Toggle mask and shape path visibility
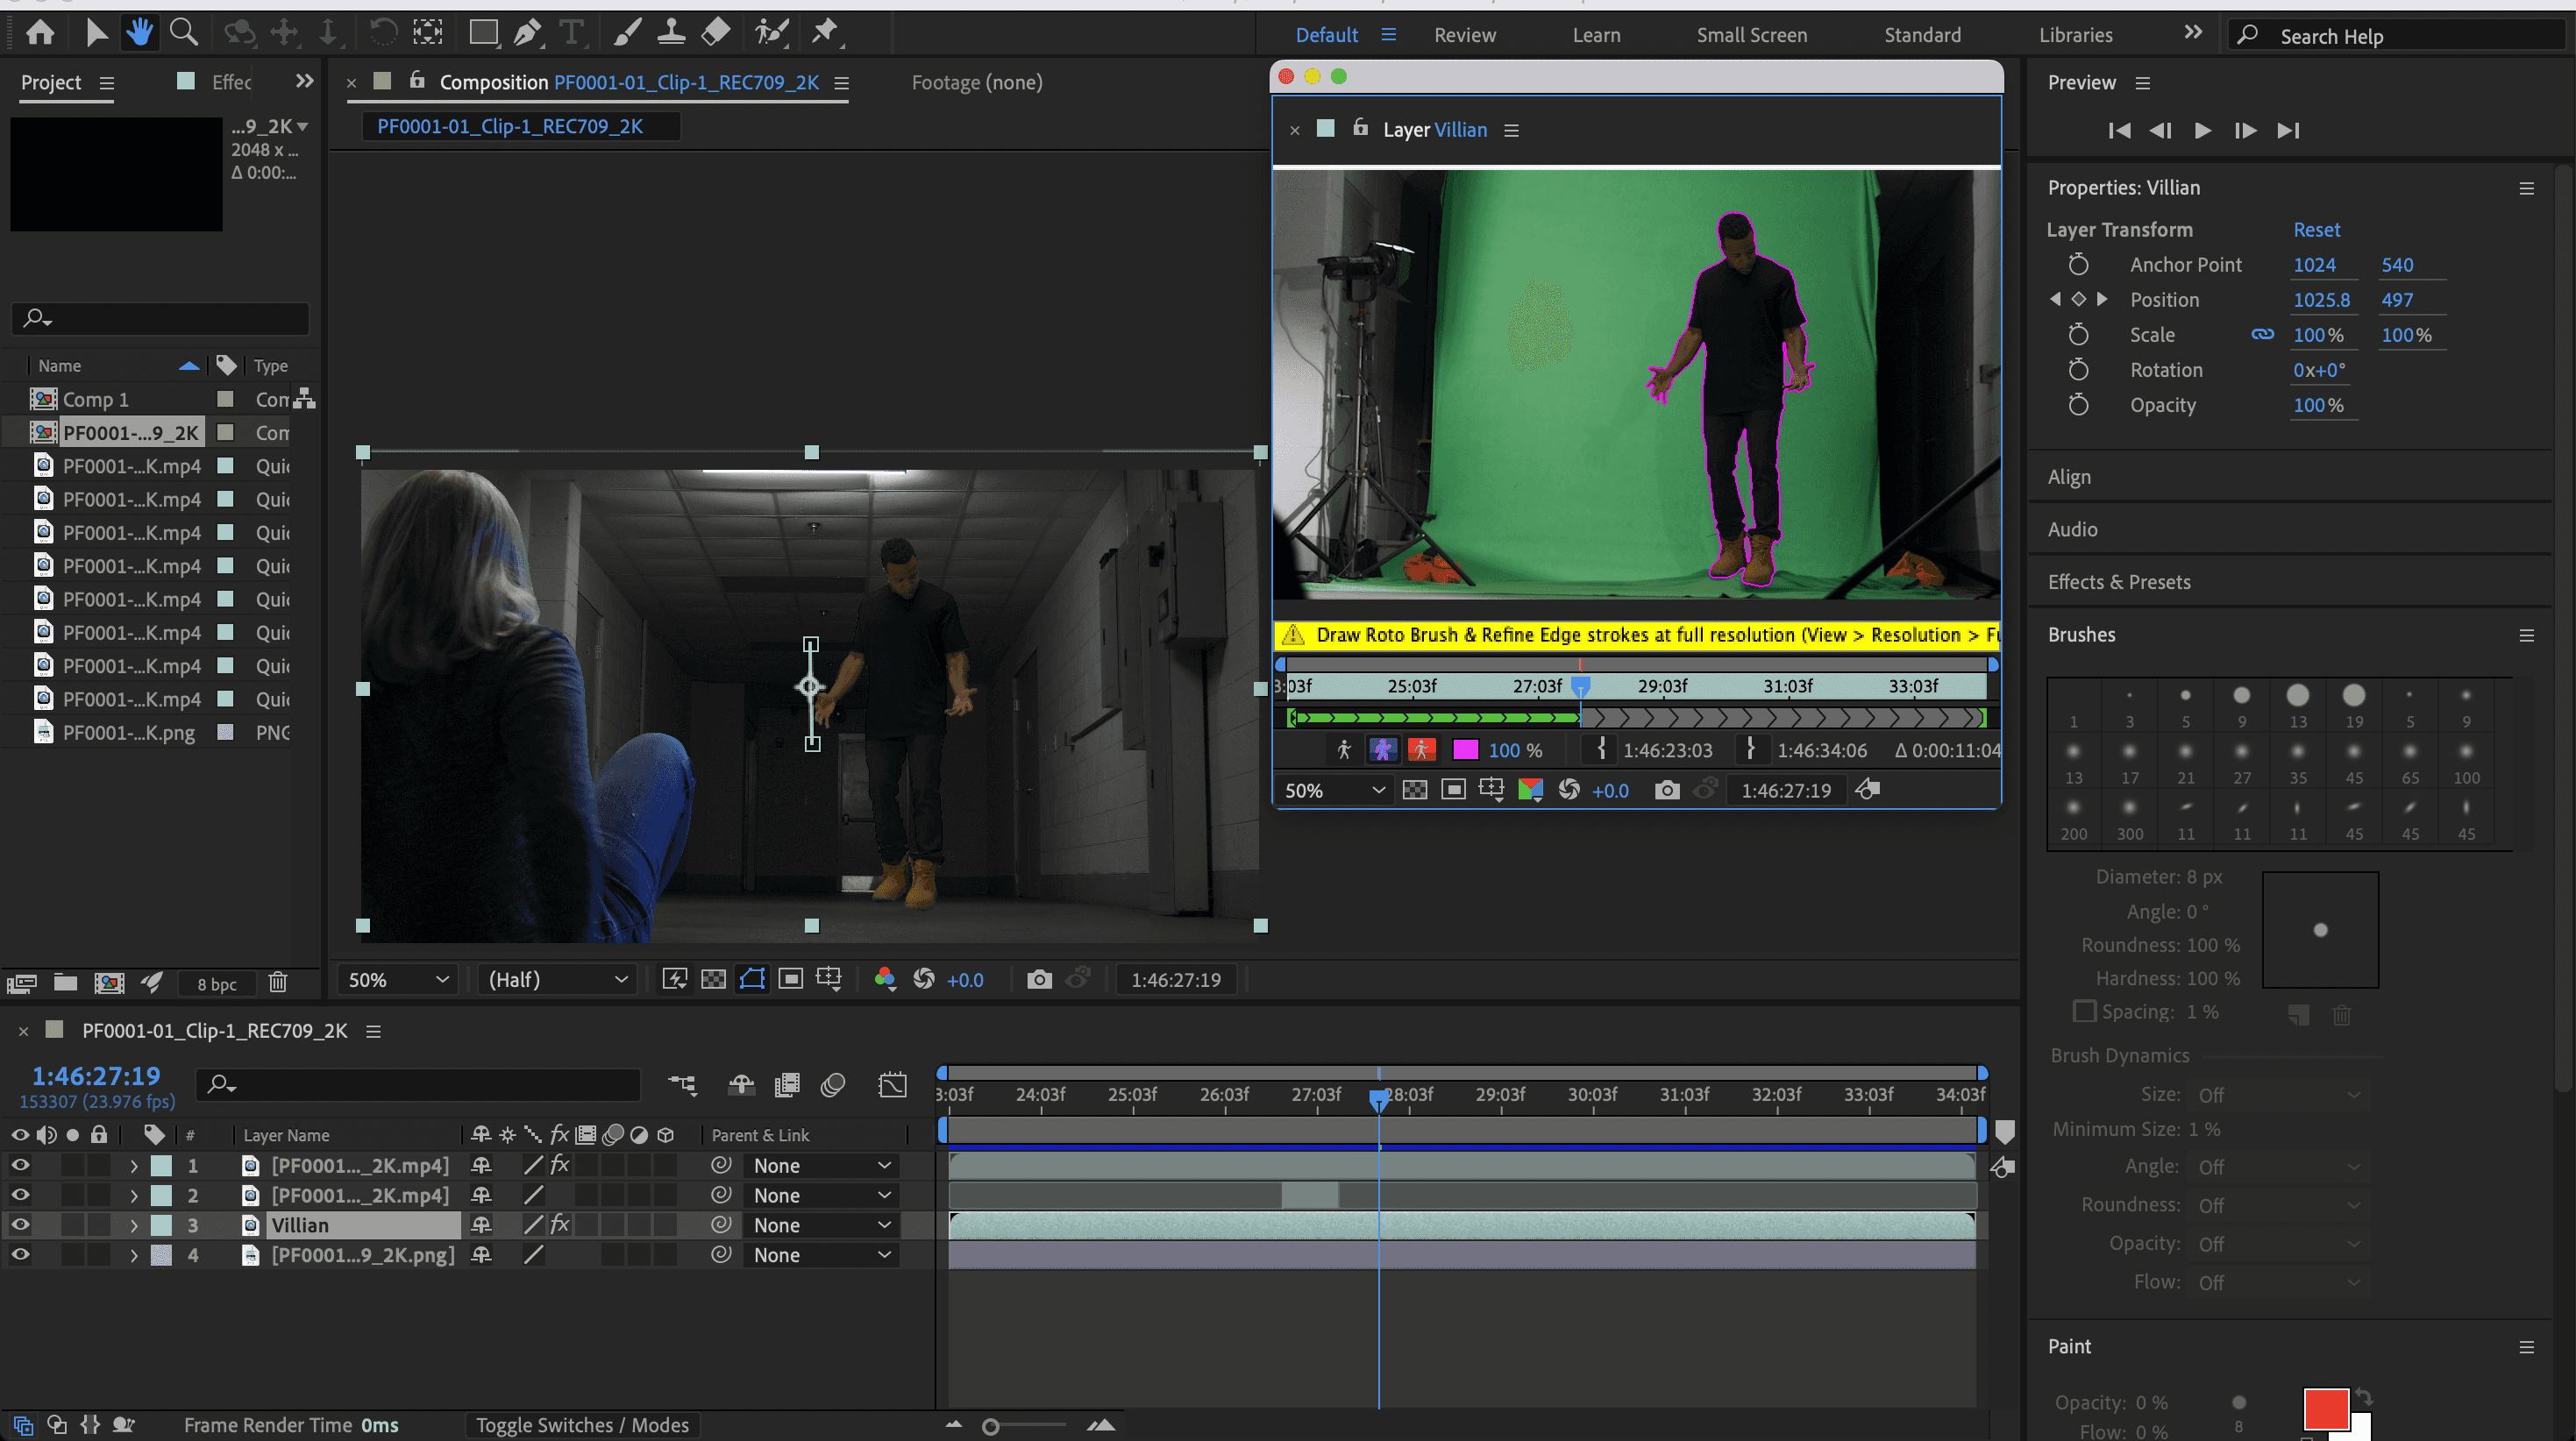 coord(752,980)
